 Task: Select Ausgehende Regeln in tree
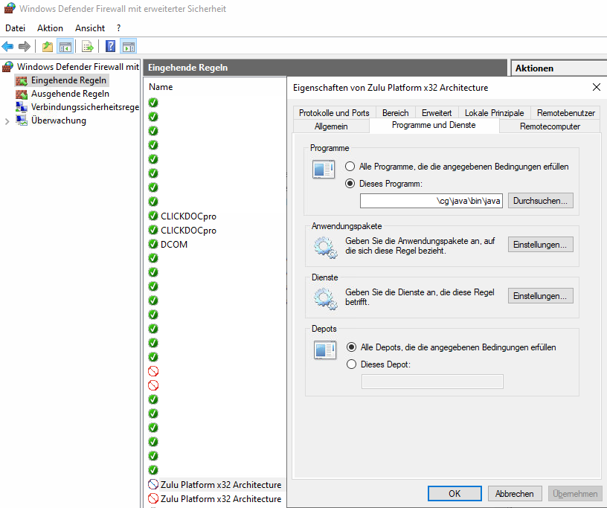click(x=70, y=94)
